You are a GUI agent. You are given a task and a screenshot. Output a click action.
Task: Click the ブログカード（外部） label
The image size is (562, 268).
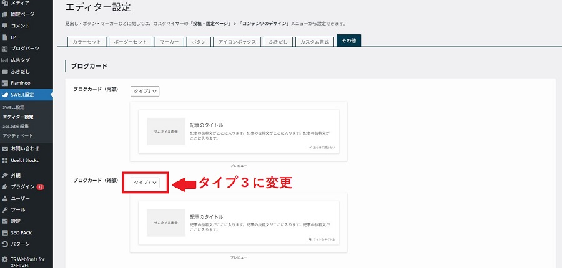pyautogui.click(x=96, y=180)
